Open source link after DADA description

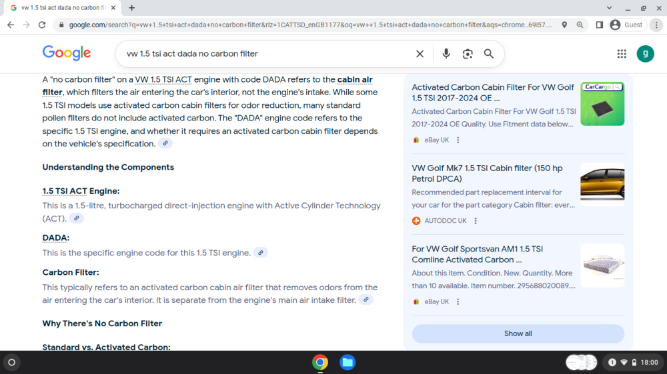[x=261, y=253]
